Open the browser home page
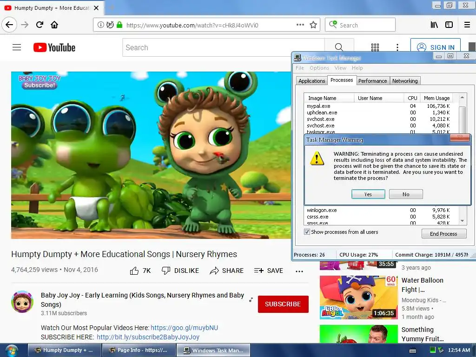Screen dimensions: 476x357 54,25
